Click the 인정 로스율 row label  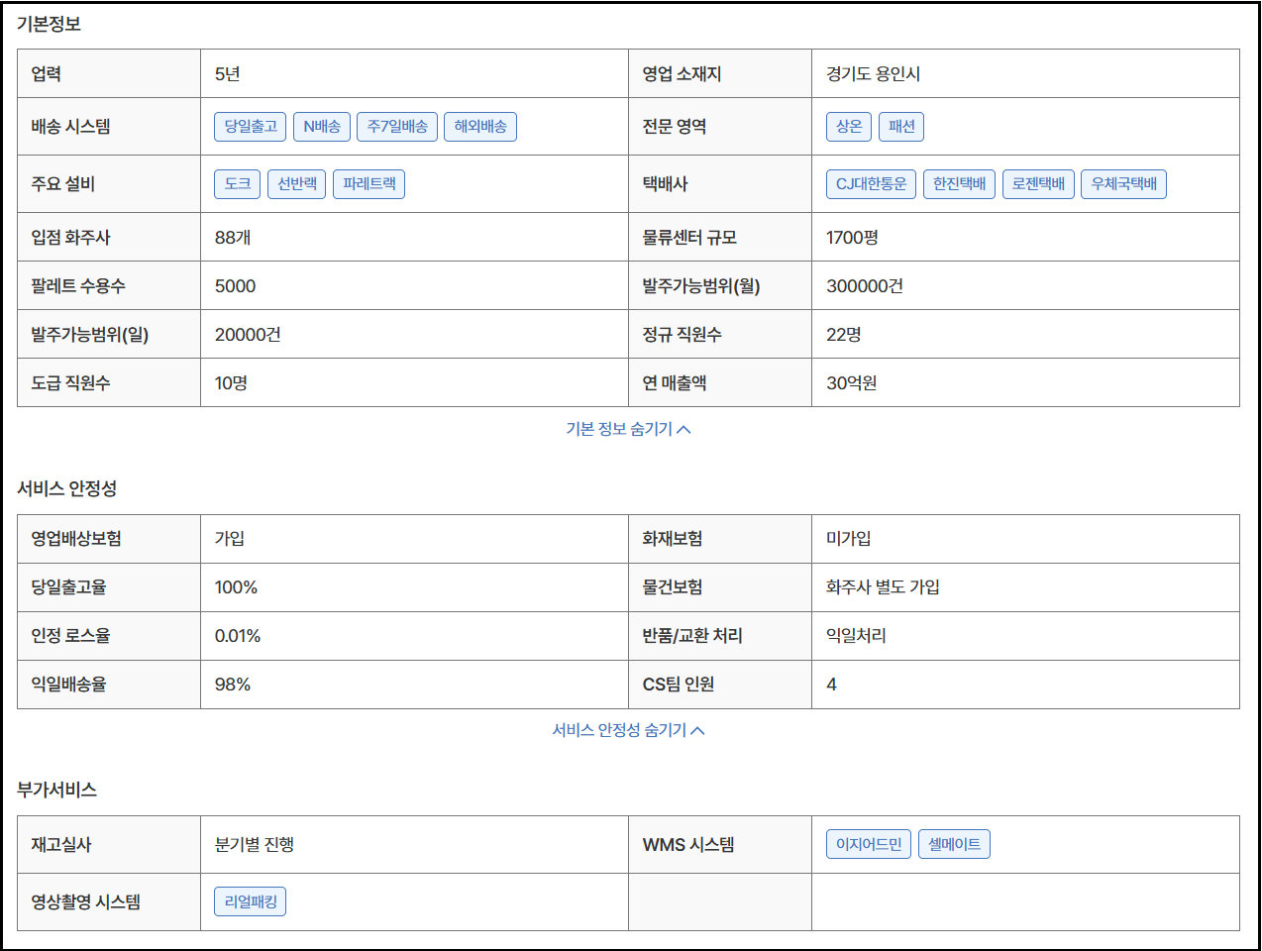pos(70,636)
